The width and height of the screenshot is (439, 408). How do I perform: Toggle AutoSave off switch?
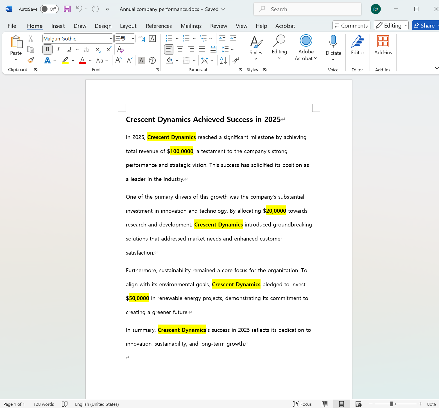coord(49,9)
